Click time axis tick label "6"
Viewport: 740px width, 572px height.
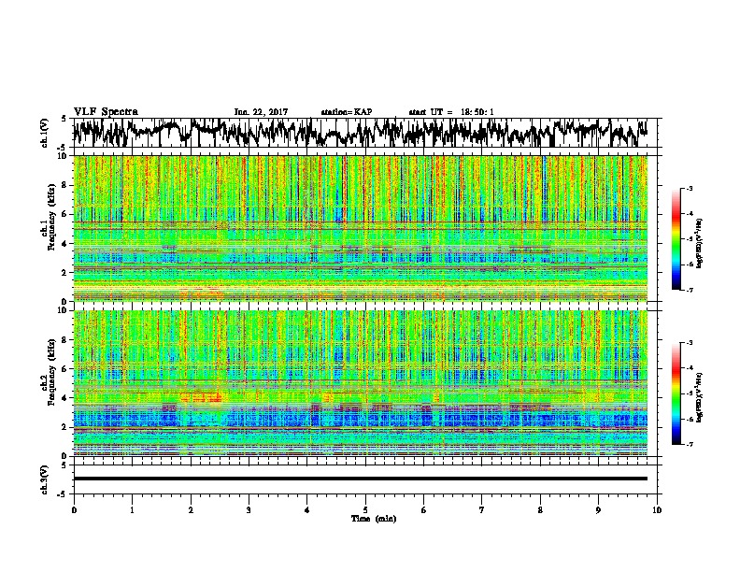point(424,510)
